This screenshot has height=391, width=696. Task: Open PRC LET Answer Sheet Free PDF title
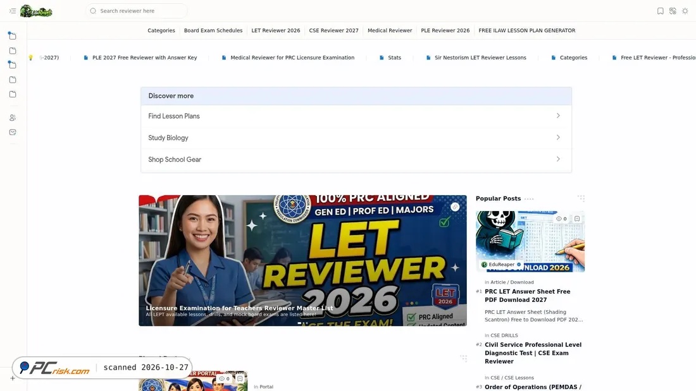[x=527, y=296]
